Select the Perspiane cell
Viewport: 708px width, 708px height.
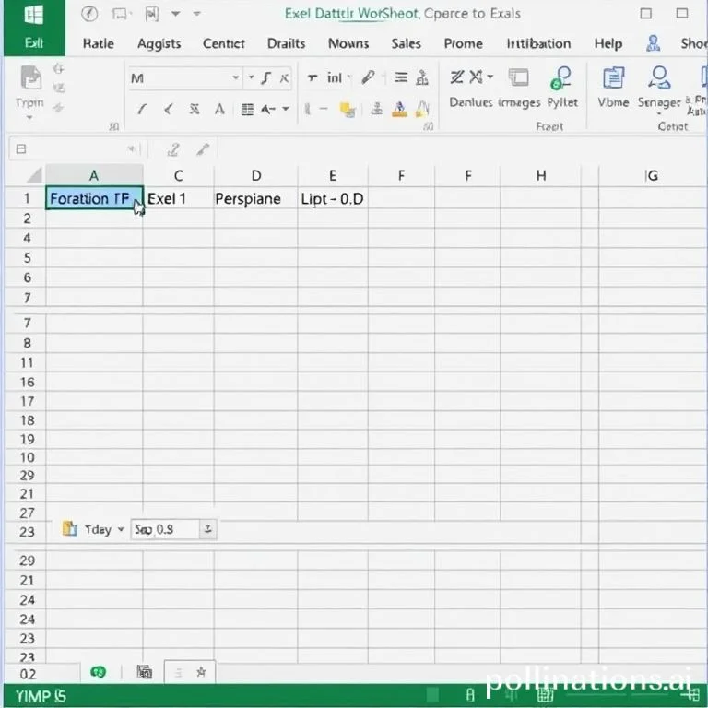pos(255,198)
